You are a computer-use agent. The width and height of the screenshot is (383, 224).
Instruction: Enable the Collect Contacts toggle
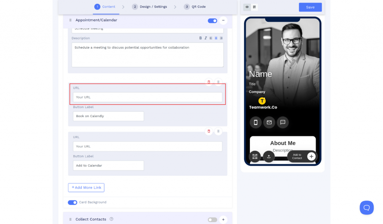tap(212, 220)
